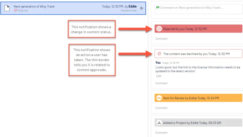Open Sent for Review by Eddie notification

click(x=198, y=98)
